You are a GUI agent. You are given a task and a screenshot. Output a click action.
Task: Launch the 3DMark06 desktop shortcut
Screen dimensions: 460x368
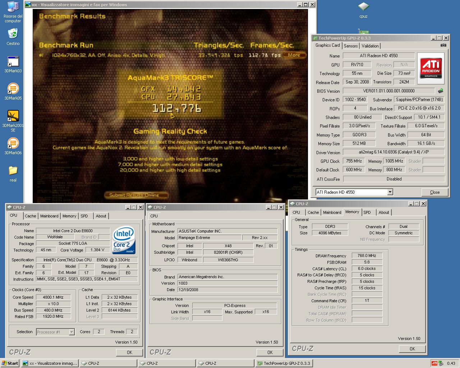click(x=13, y=146)
